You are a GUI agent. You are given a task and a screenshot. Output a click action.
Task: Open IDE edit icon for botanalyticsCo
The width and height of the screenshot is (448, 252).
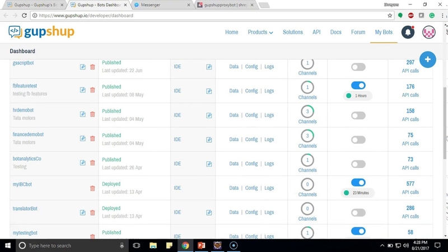coord(209,164)
